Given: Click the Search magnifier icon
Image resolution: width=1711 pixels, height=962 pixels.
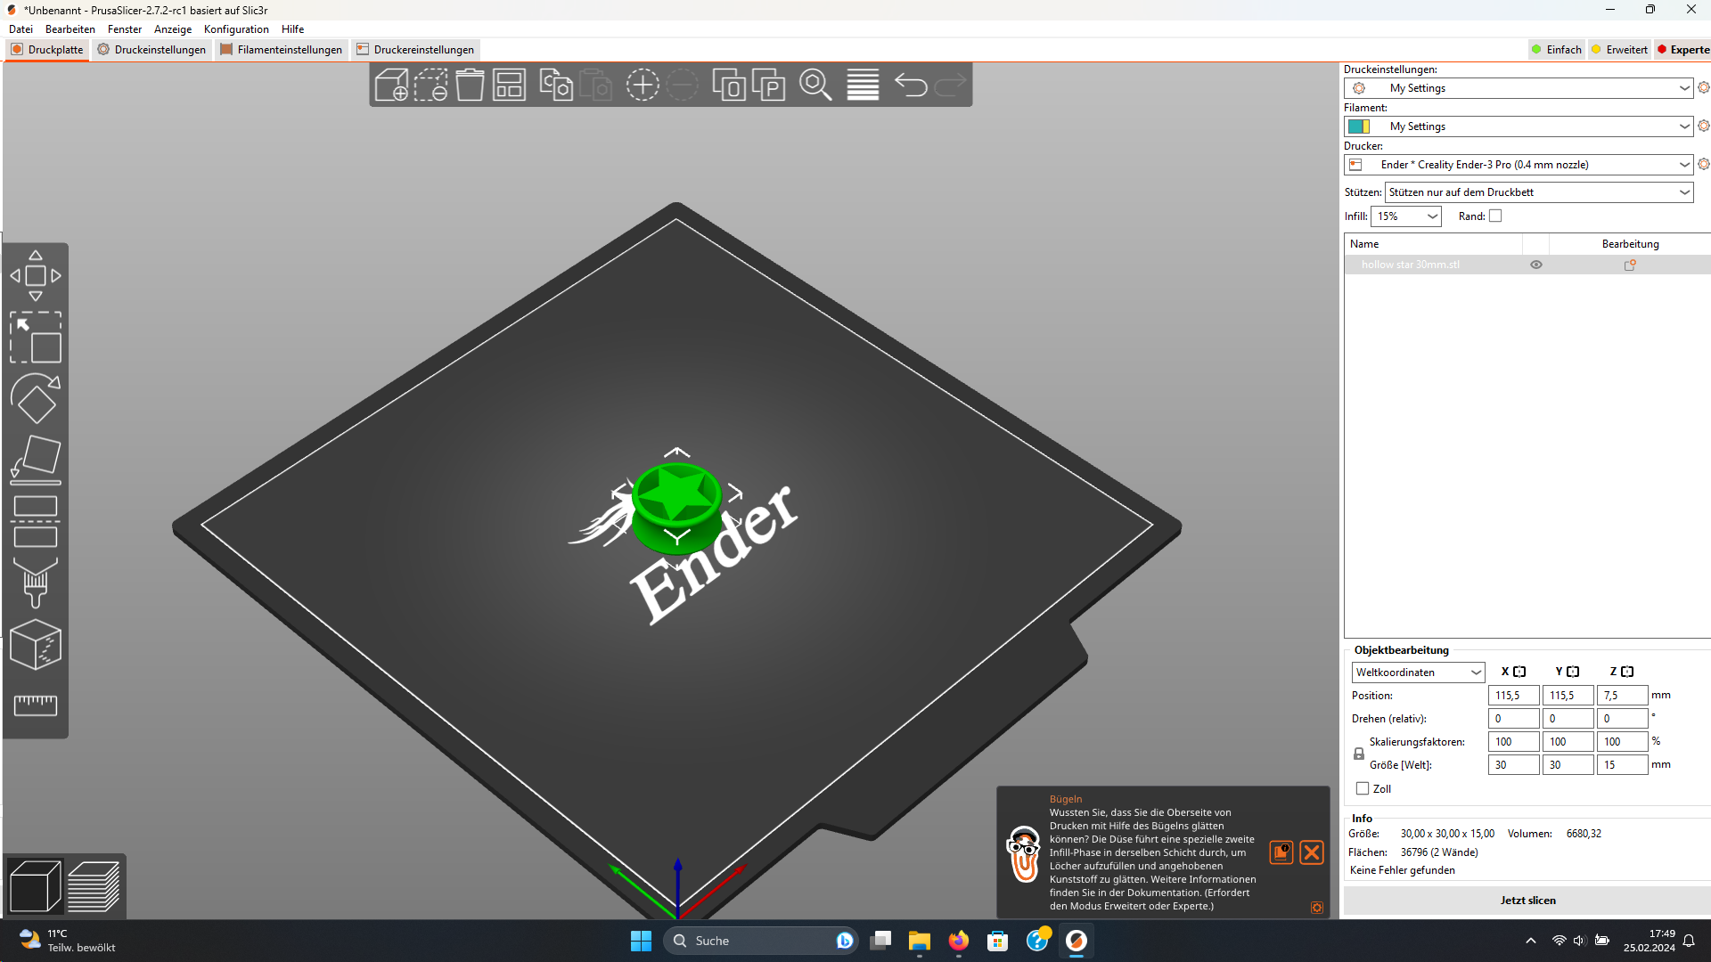Looking at the screenshot, I should pos(815,85).
